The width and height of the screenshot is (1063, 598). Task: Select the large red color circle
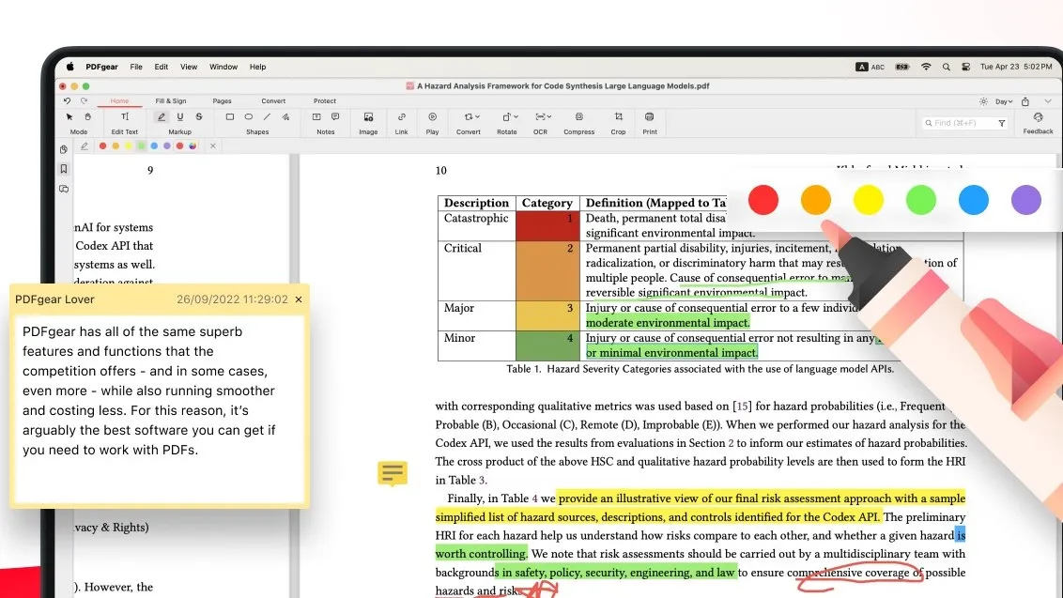point(763,200)
